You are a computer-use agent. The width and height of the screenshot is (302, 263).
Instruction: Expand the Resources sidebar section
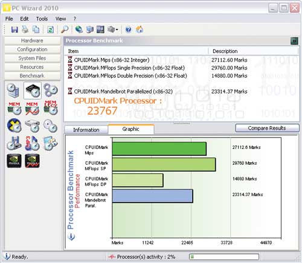coord(32,67)
